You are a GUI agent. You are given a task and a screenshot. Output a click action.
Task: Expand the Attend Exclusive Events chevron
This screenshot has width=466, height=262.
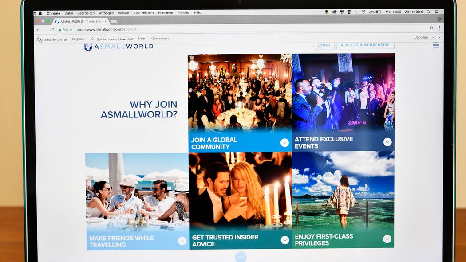(387, 142)
